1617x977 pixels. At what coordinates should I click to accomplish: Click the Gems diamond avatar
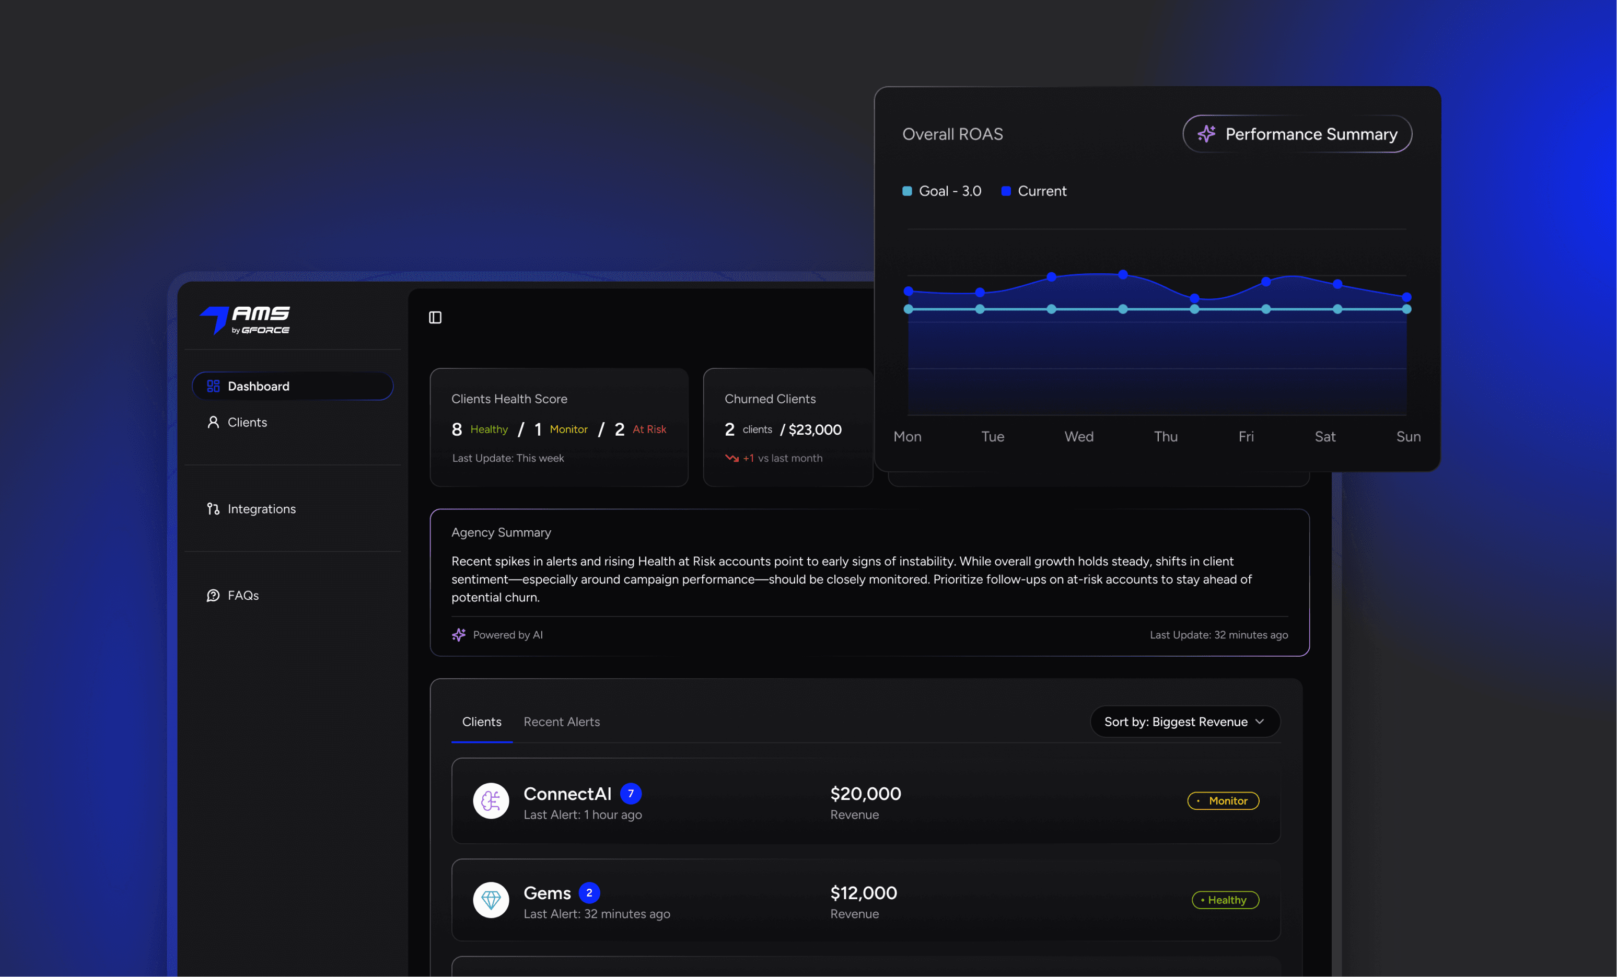491,900
